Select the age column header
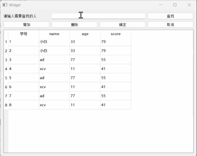The image size is (197, 156). (85, 34)
